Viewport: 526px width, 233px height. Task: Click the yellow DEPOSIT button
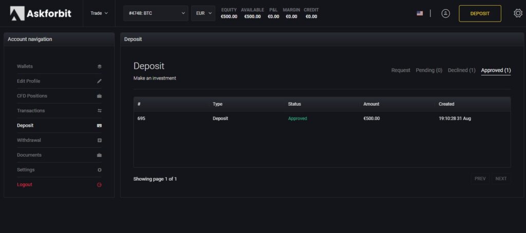click(x=480, y=13)
